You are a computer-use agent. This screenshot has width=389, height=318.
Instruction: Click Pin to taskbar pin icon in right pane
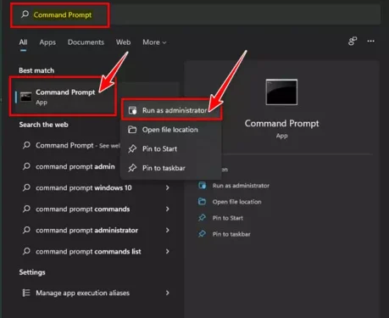pyautogui.click(x=202, y=234)
